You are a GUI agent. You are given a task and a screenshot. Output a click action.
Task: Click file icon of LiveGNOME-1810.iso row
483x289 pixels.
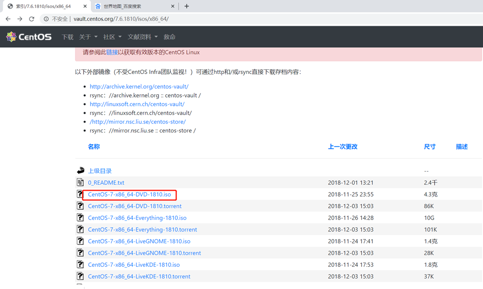[x=80, y=241]
